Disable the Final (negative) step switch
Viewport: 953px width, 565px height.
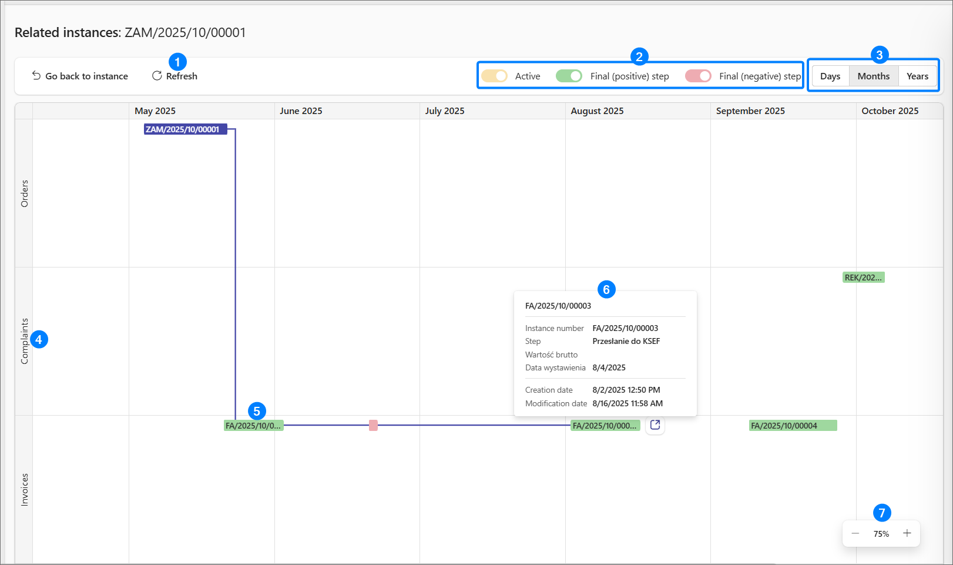(x=698, y=76)
